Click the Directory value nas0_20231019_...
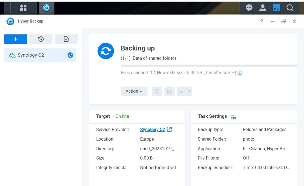The height and width of the screenshot is (186, 304). coord(158,149)
